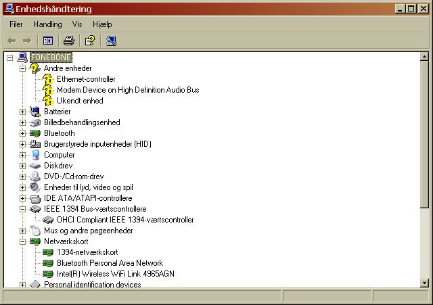Click the Back arrow toolbar icon
Screen dimensions: 433x305
pyautogui.click(x=12, y=41)
